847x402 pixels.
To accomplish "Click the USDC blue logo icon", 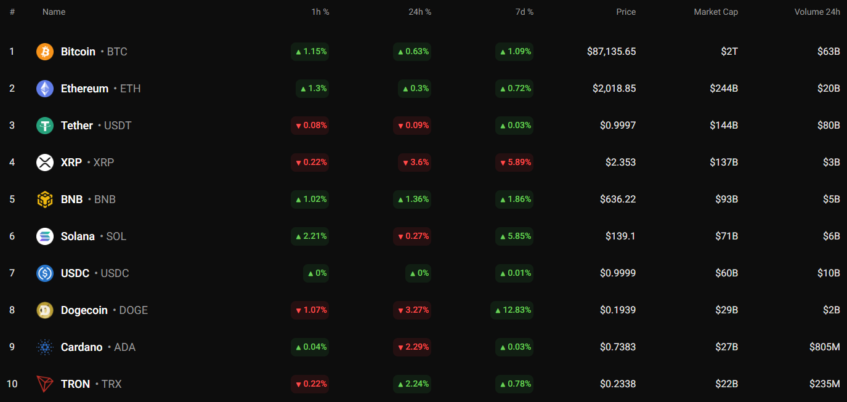I will pyautogui.click(x=45, y=273).
